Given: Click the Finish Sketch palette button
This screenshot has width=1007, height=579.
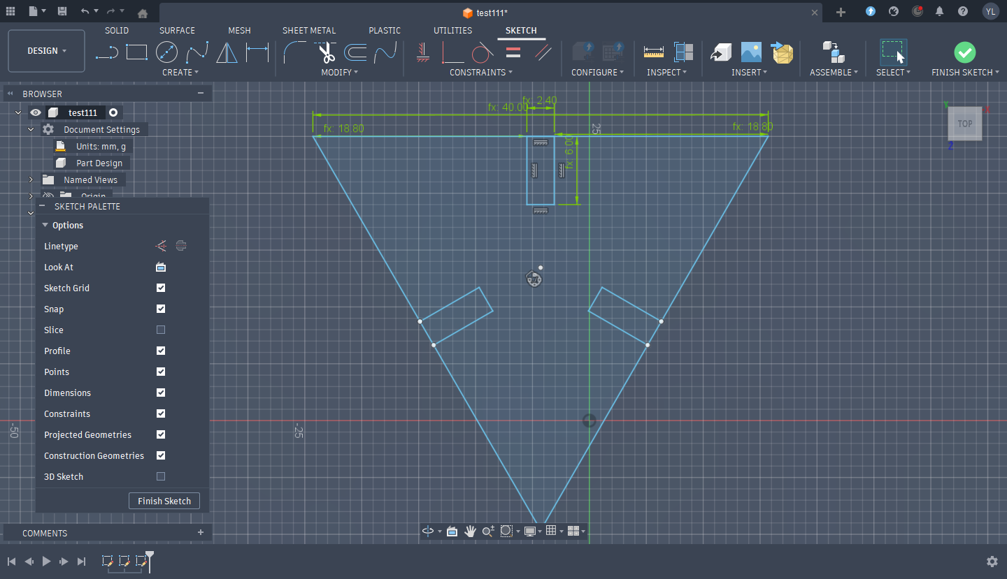Looking at the screenshot, I should pyautogui.click(x=164, y=501).
